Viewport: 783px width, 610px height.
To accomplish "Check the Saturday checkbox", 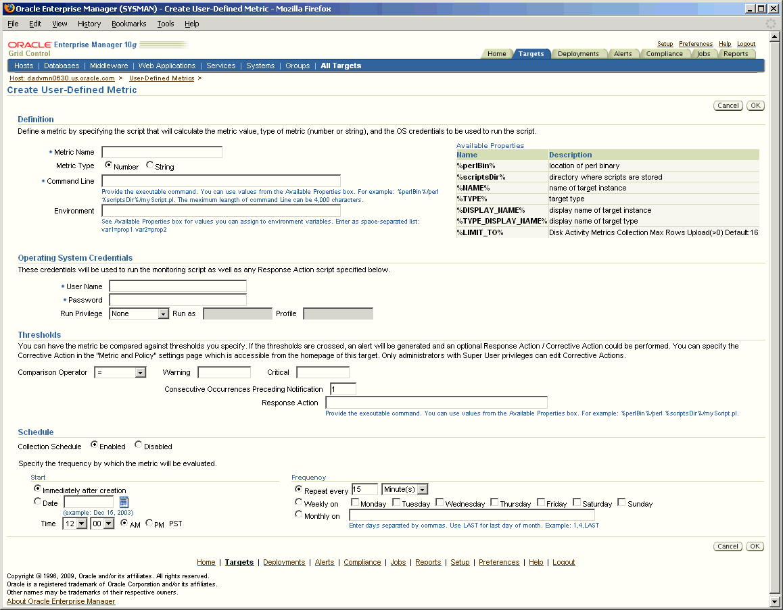I will coord(577,503).
